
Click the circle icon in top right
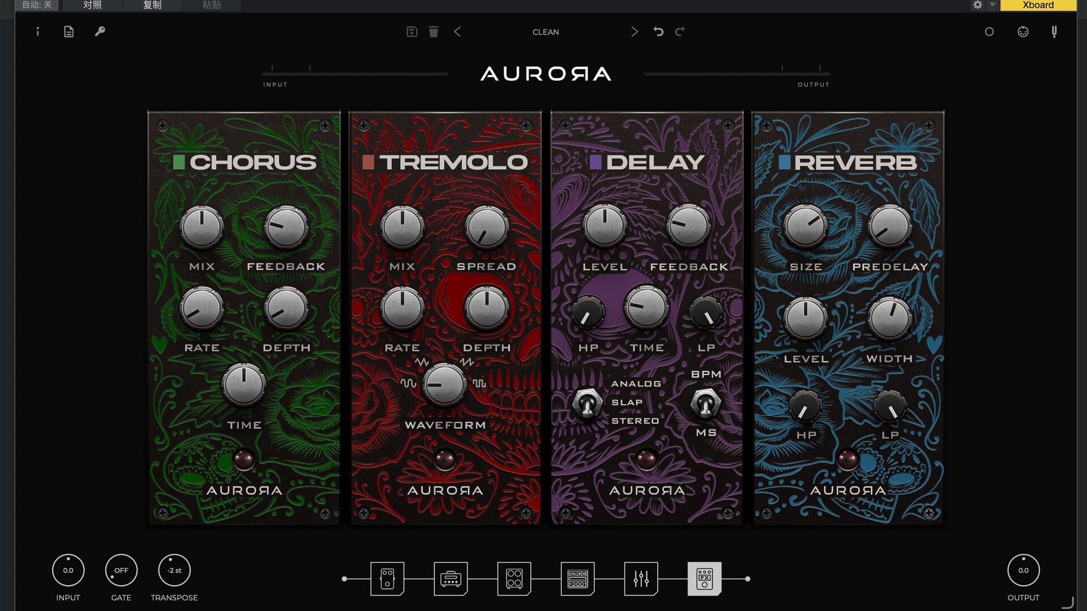click(989, 32)
